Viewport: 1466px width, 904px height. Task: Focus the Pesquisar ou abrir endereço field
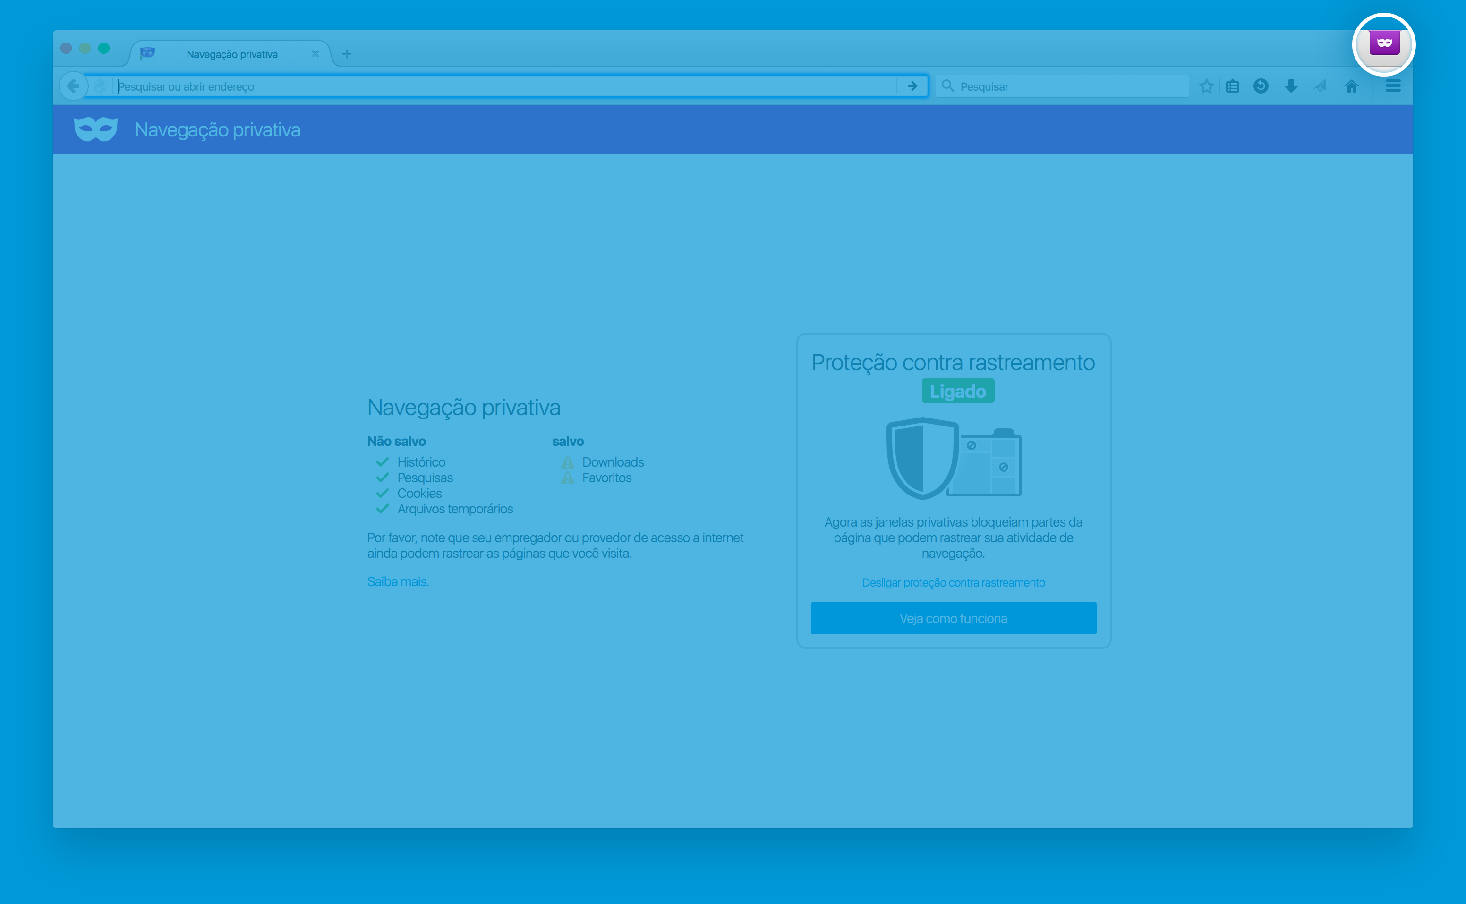click(x=505, y=86)
